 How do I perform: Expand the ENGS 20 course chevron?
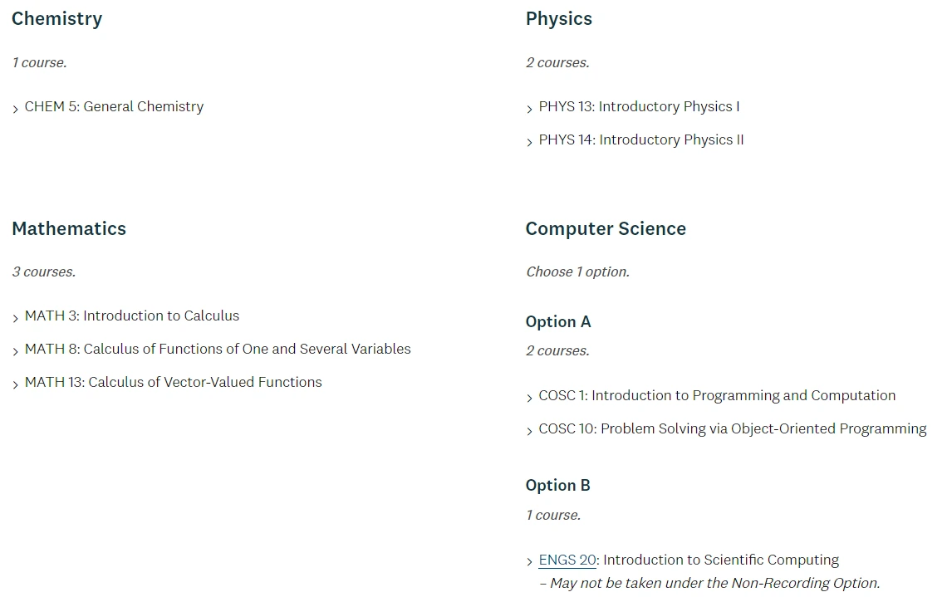(x=529, y=563)
